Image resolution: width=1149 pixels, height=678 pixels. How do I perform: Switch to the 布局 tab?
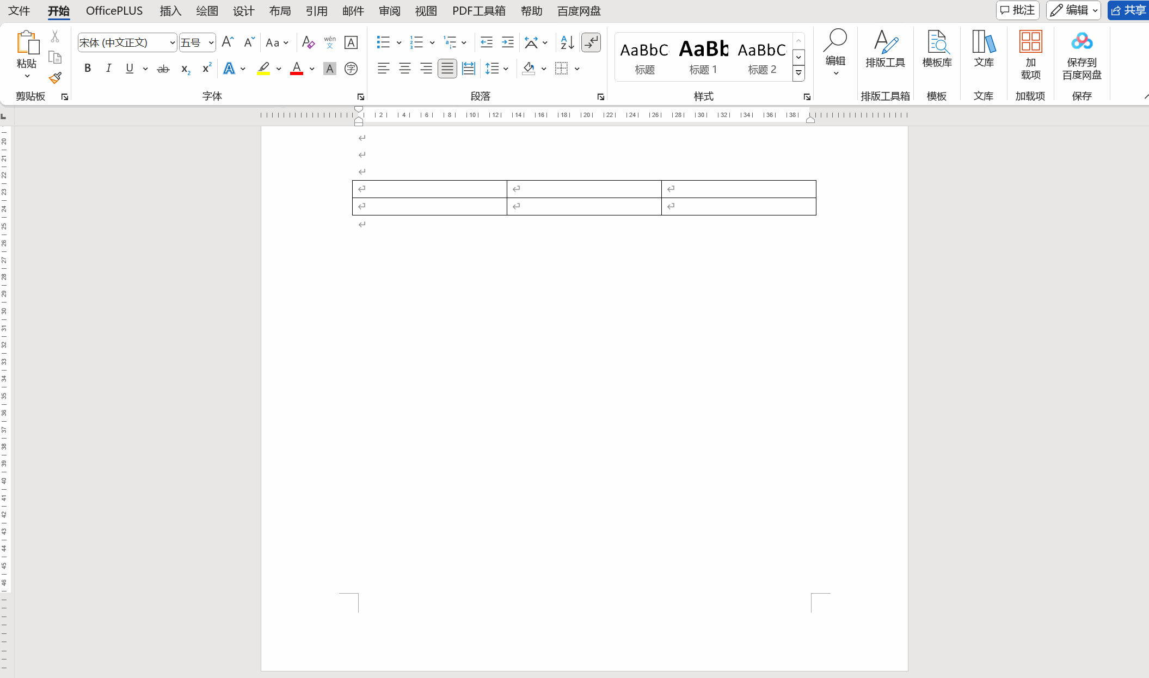click(280, 11)
